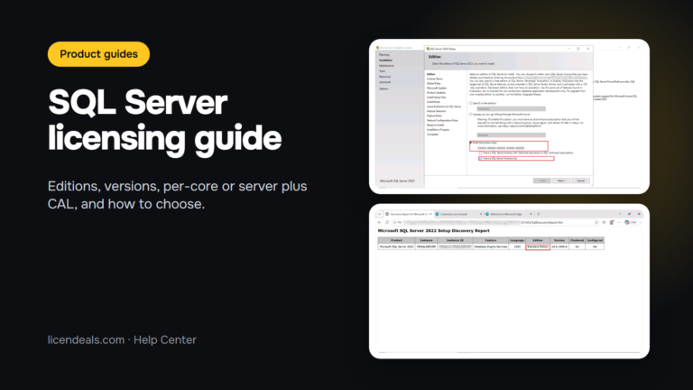
Task: Maximize the SQL Server Setup dialog
Action: (x=578, y=49)
